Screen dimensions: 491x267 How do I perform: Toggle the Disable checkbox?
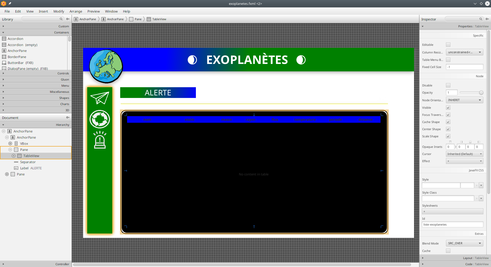tap(448, 85)
